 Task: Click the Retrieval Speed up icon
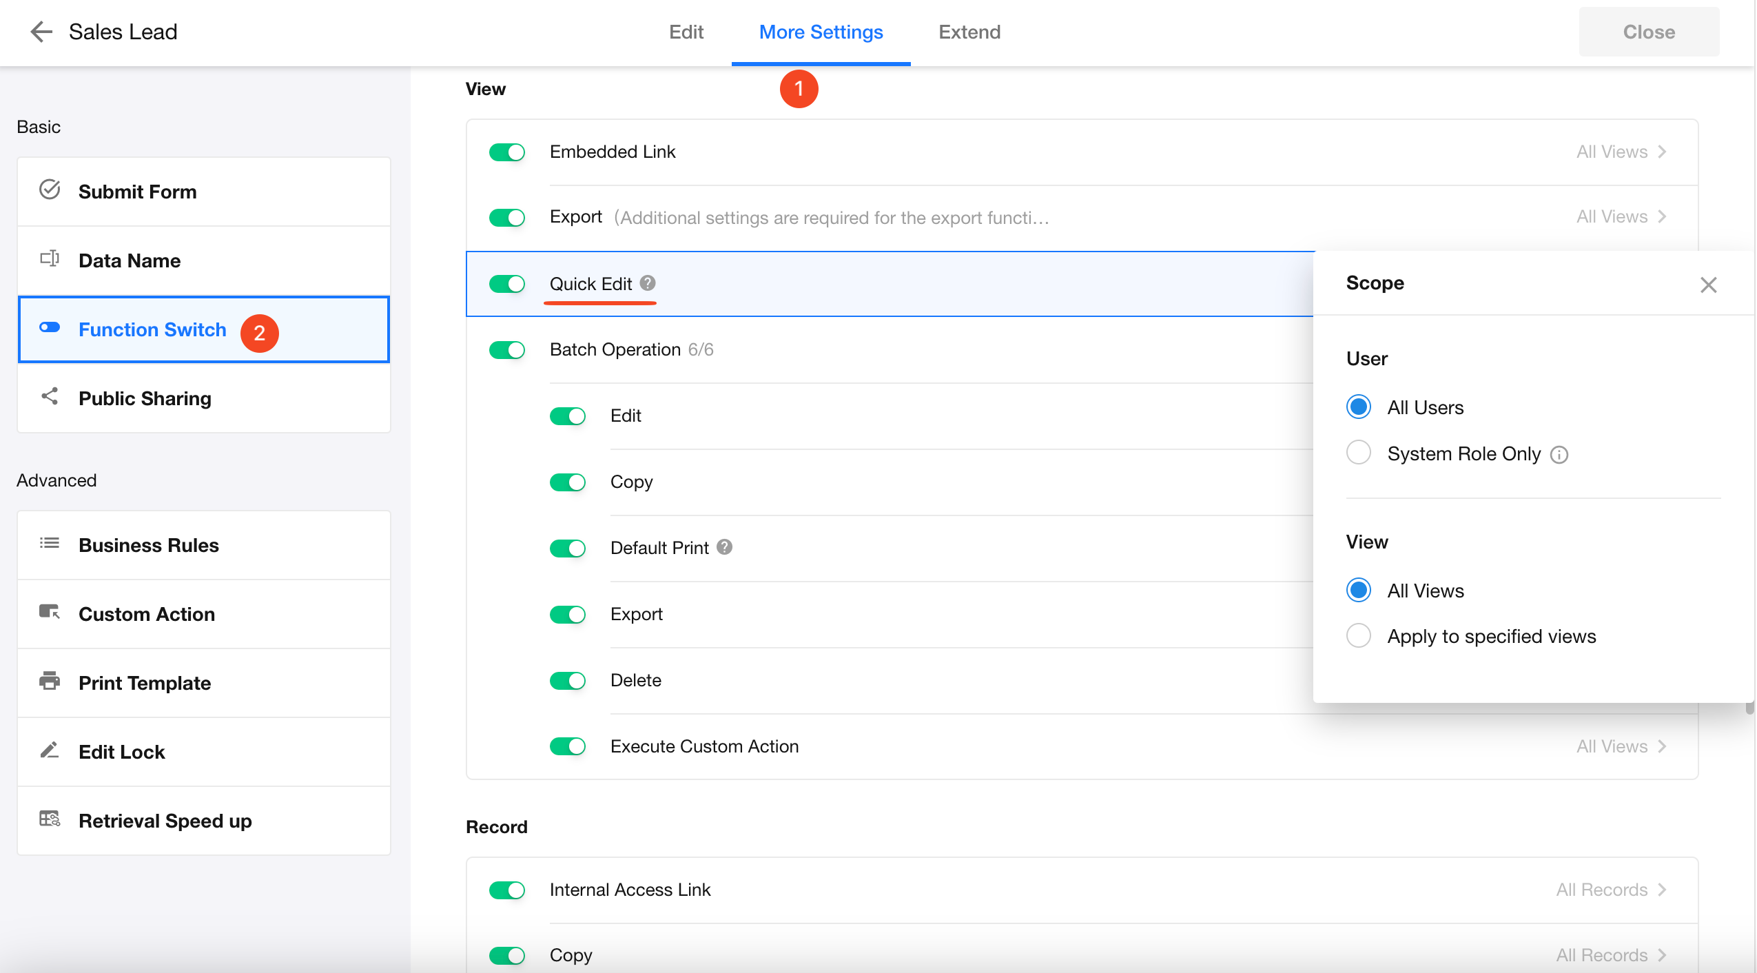(x=50, y=819)
